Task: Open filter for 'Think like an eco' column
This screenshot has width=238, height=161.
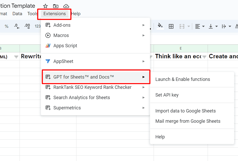Action: (204, 57)
